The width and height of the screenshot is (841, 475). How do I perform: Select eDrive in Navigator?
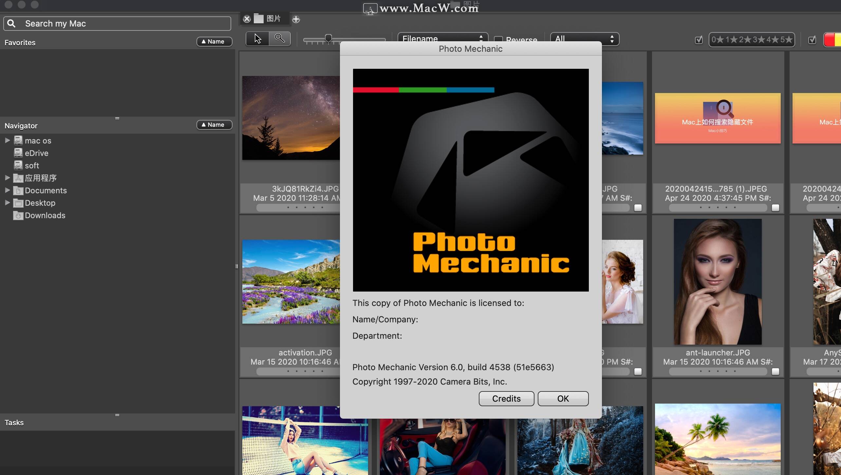(36, 153)
